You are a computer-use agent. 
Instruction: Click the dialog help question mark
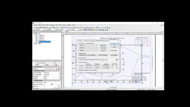click(113, 41)
